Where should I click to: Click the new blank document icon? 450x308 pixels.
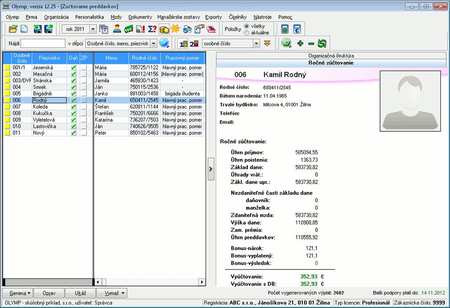click(x=24, y=29)
